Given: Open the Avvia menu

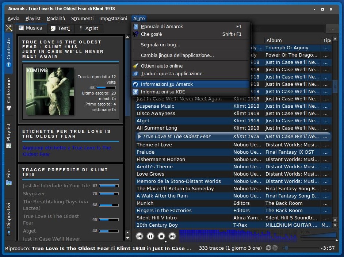Looking at the screenshot, I should tap(14, 18).
